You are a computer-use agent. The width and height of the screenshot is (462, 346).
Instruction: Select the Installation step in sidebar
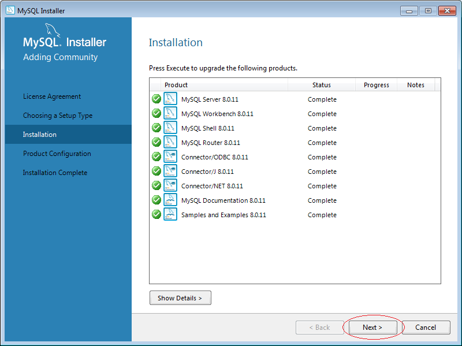[x=68, y=135]
